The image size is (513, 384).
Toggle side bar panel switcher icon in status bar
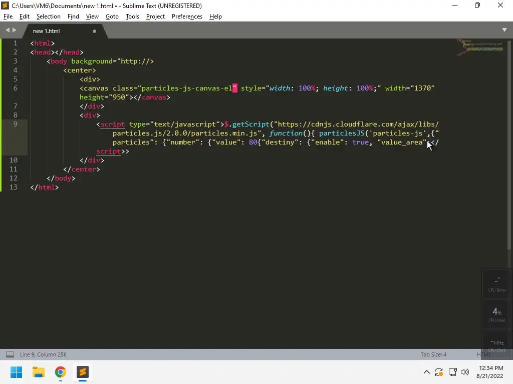point(10,354)
